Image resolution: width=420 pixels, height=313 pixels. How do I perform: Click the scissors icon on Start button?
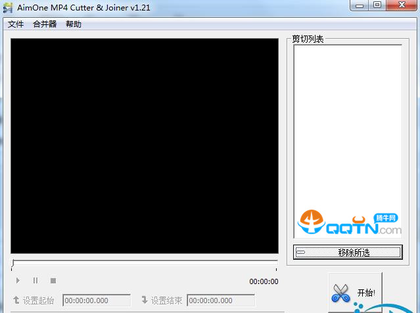(x=341, y=293)
